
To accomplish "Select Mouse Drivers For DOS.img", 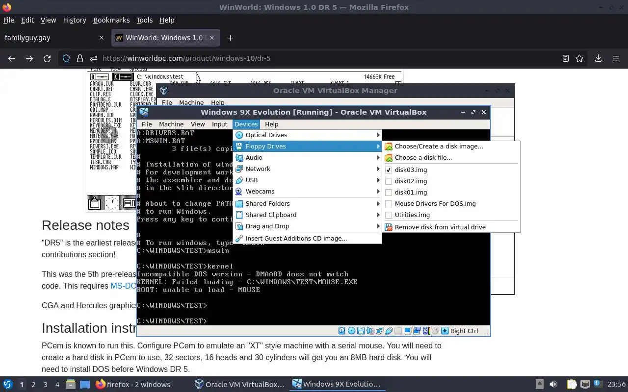I will click(x=451, y=203).
